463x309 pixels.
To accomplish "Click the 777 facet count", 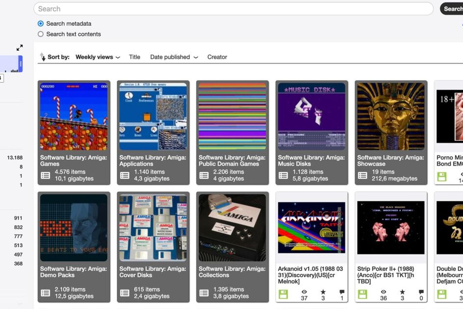I will point(18,236).
